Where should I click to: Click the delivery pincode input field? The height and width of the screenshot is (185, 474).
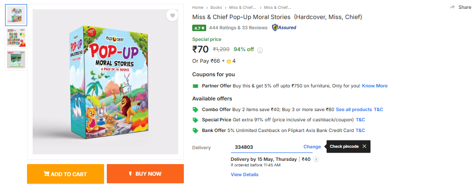click(266, 147)
